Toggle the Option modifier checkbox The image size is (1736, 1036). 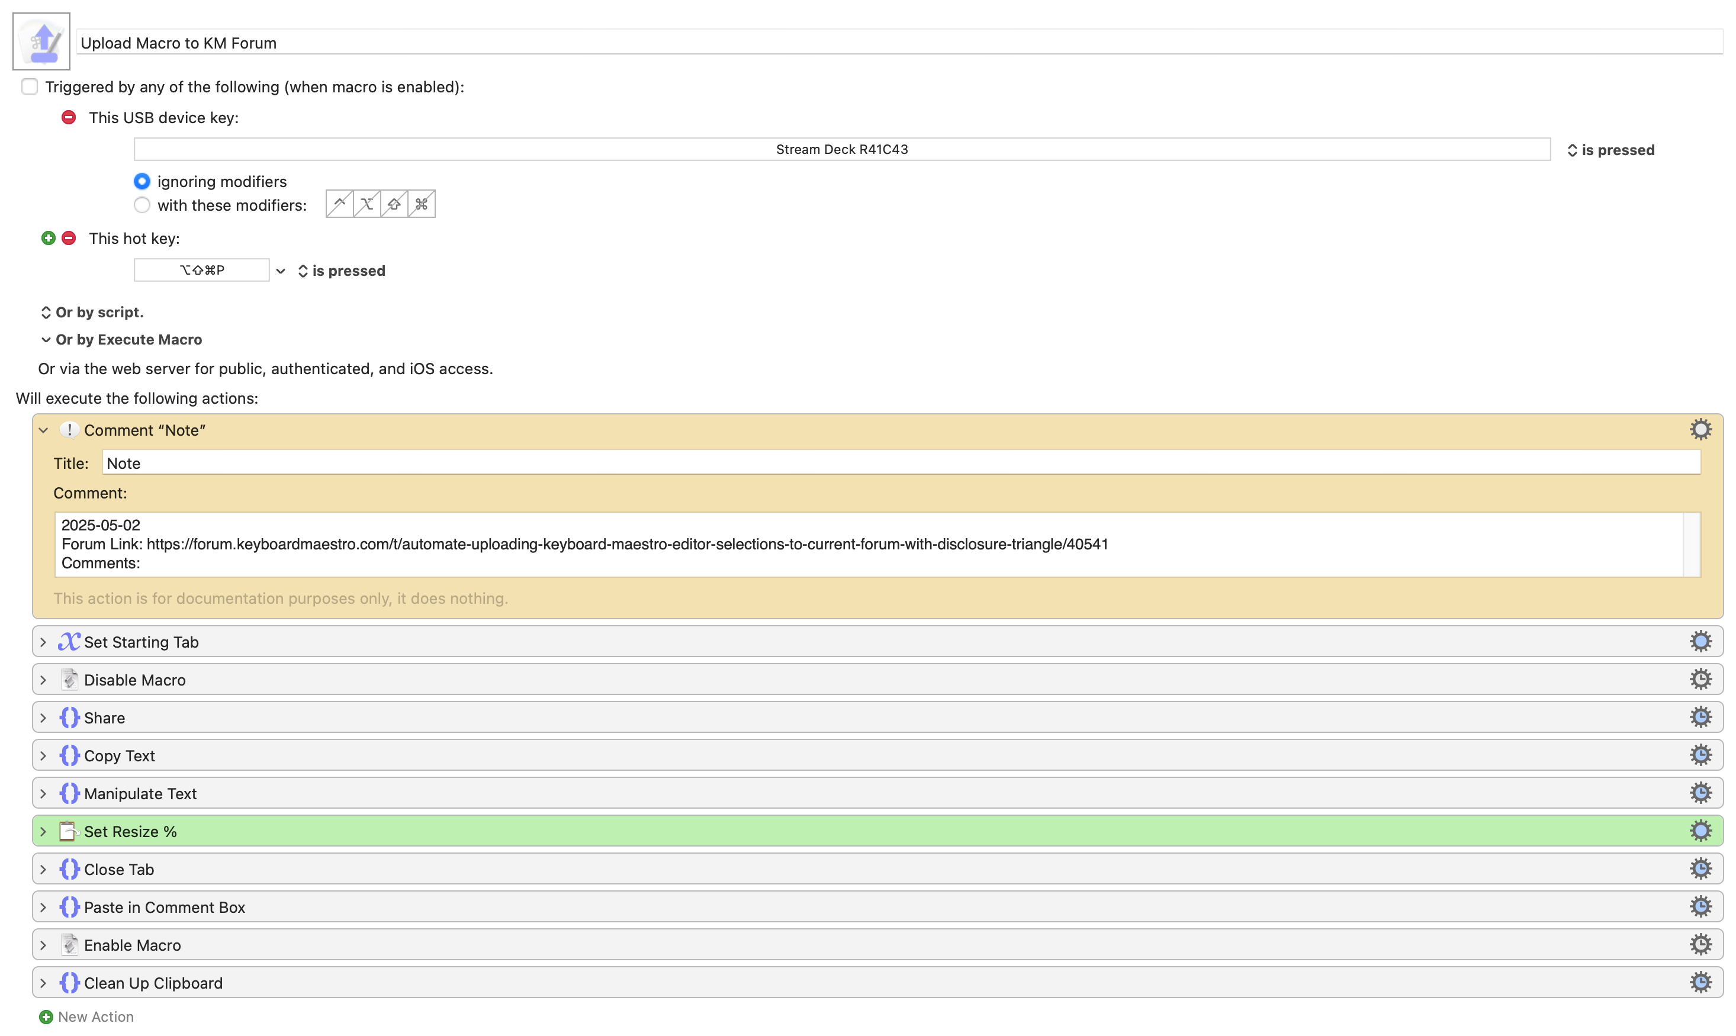(367, 204)
